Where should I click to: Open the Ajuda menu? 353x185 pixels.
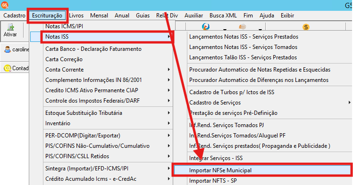tap(267, 16)
